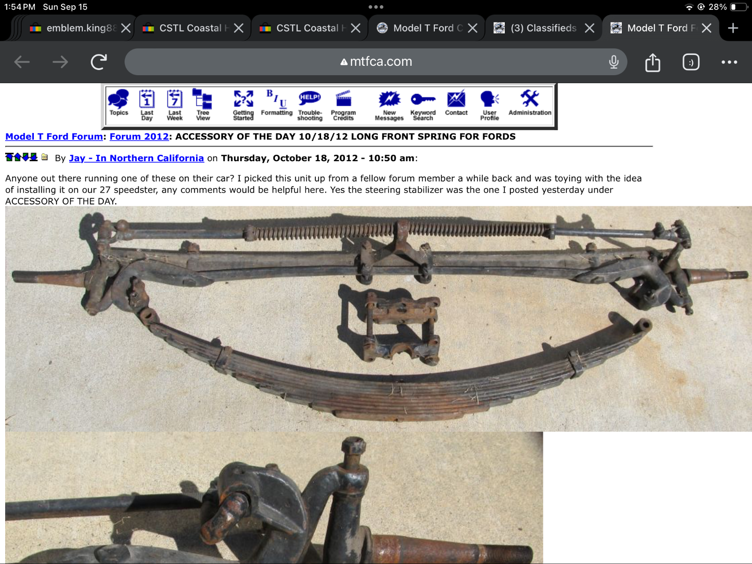This screenshot has height=564, width=752.
Task: Open the Last Week calendar icon
Action: click(x=175, y=100)
